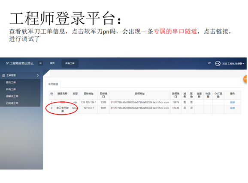
Task: Click 连接 link for the rdp tunnel
Action: [x=232, y=103]
